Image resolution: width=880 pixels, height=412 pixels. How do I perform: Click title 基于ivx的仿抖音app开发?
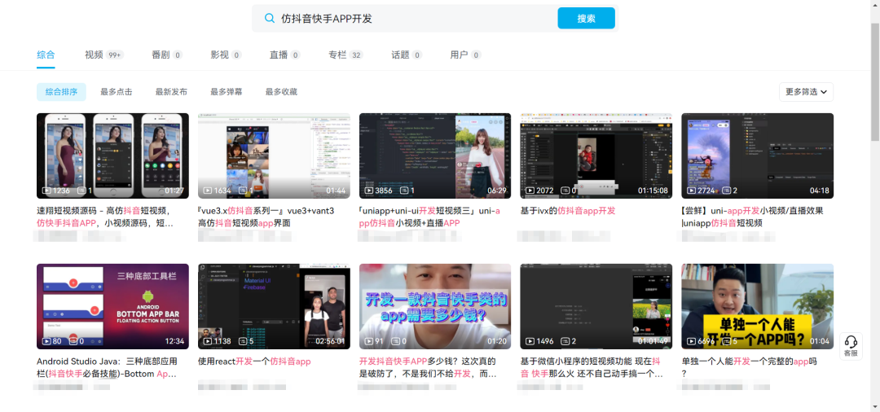click(568, 211)
